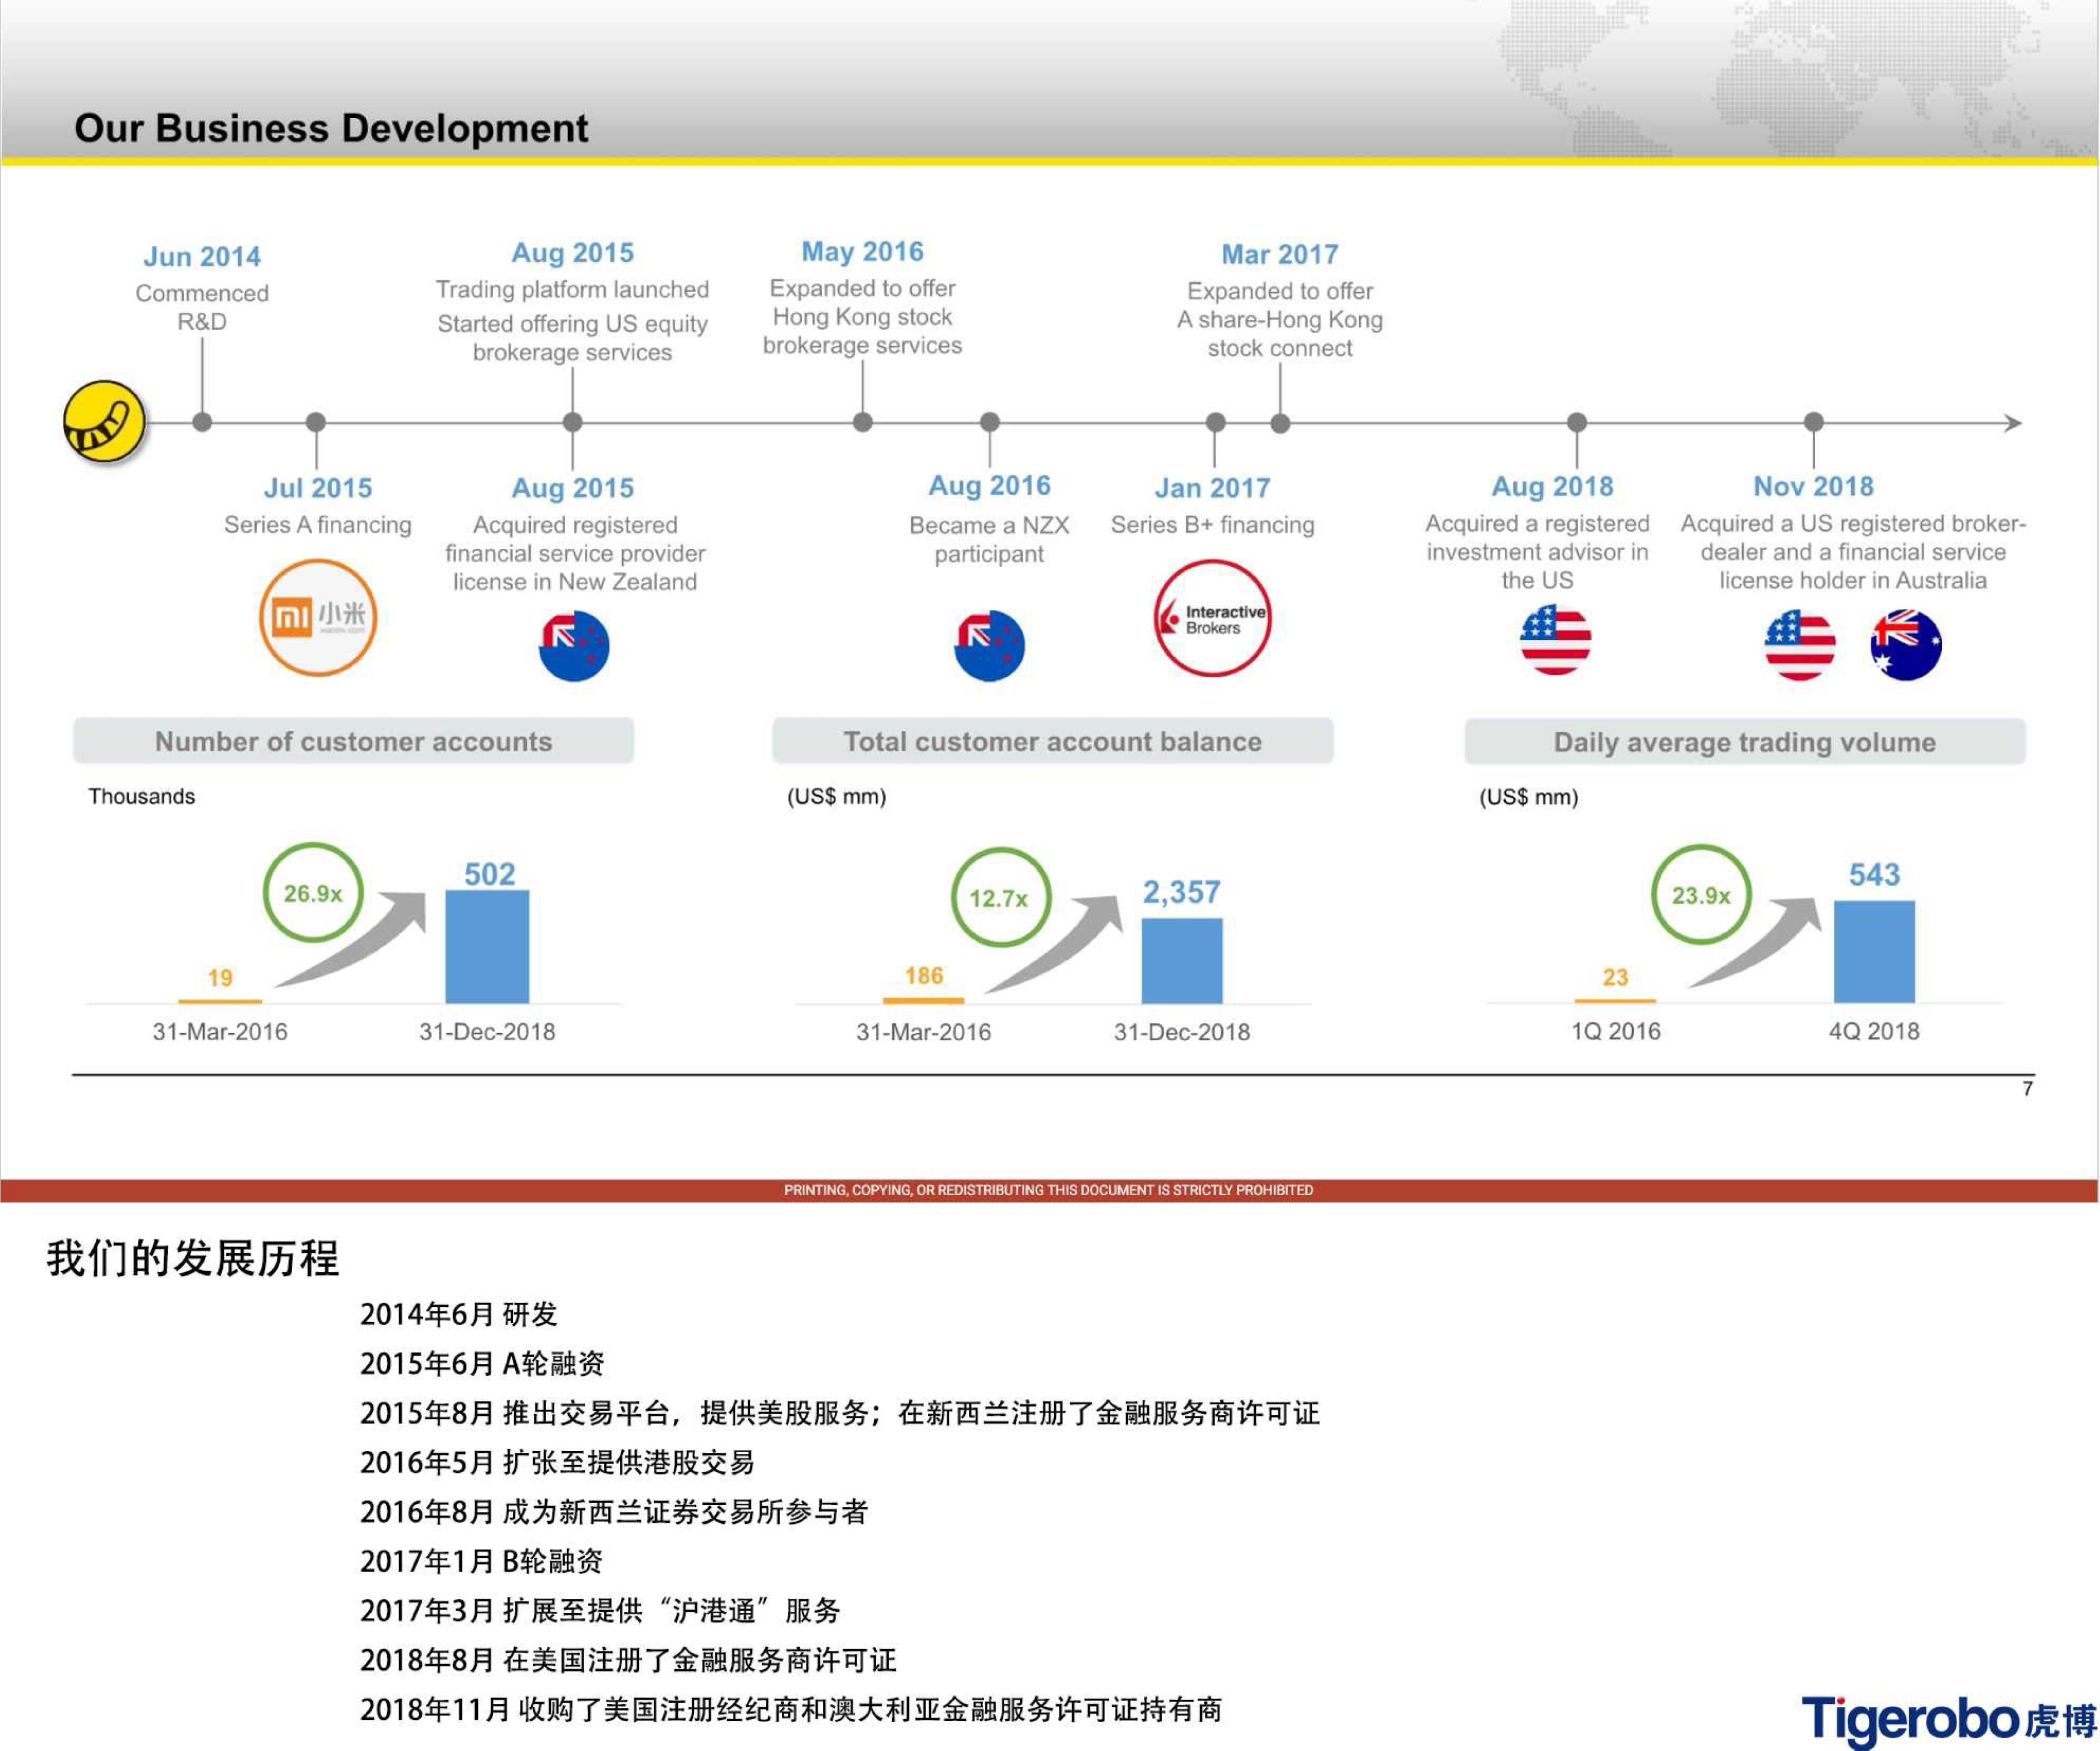Click the orange value 186

[x=924, y=976]
